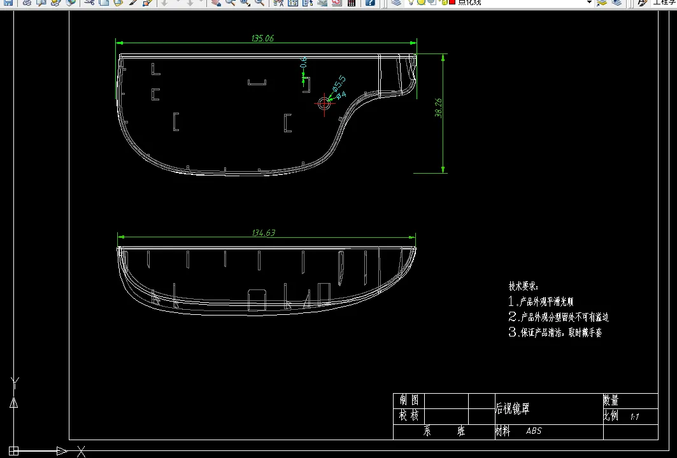Select note 1 产品外观平滑光顺

point(541,302)
